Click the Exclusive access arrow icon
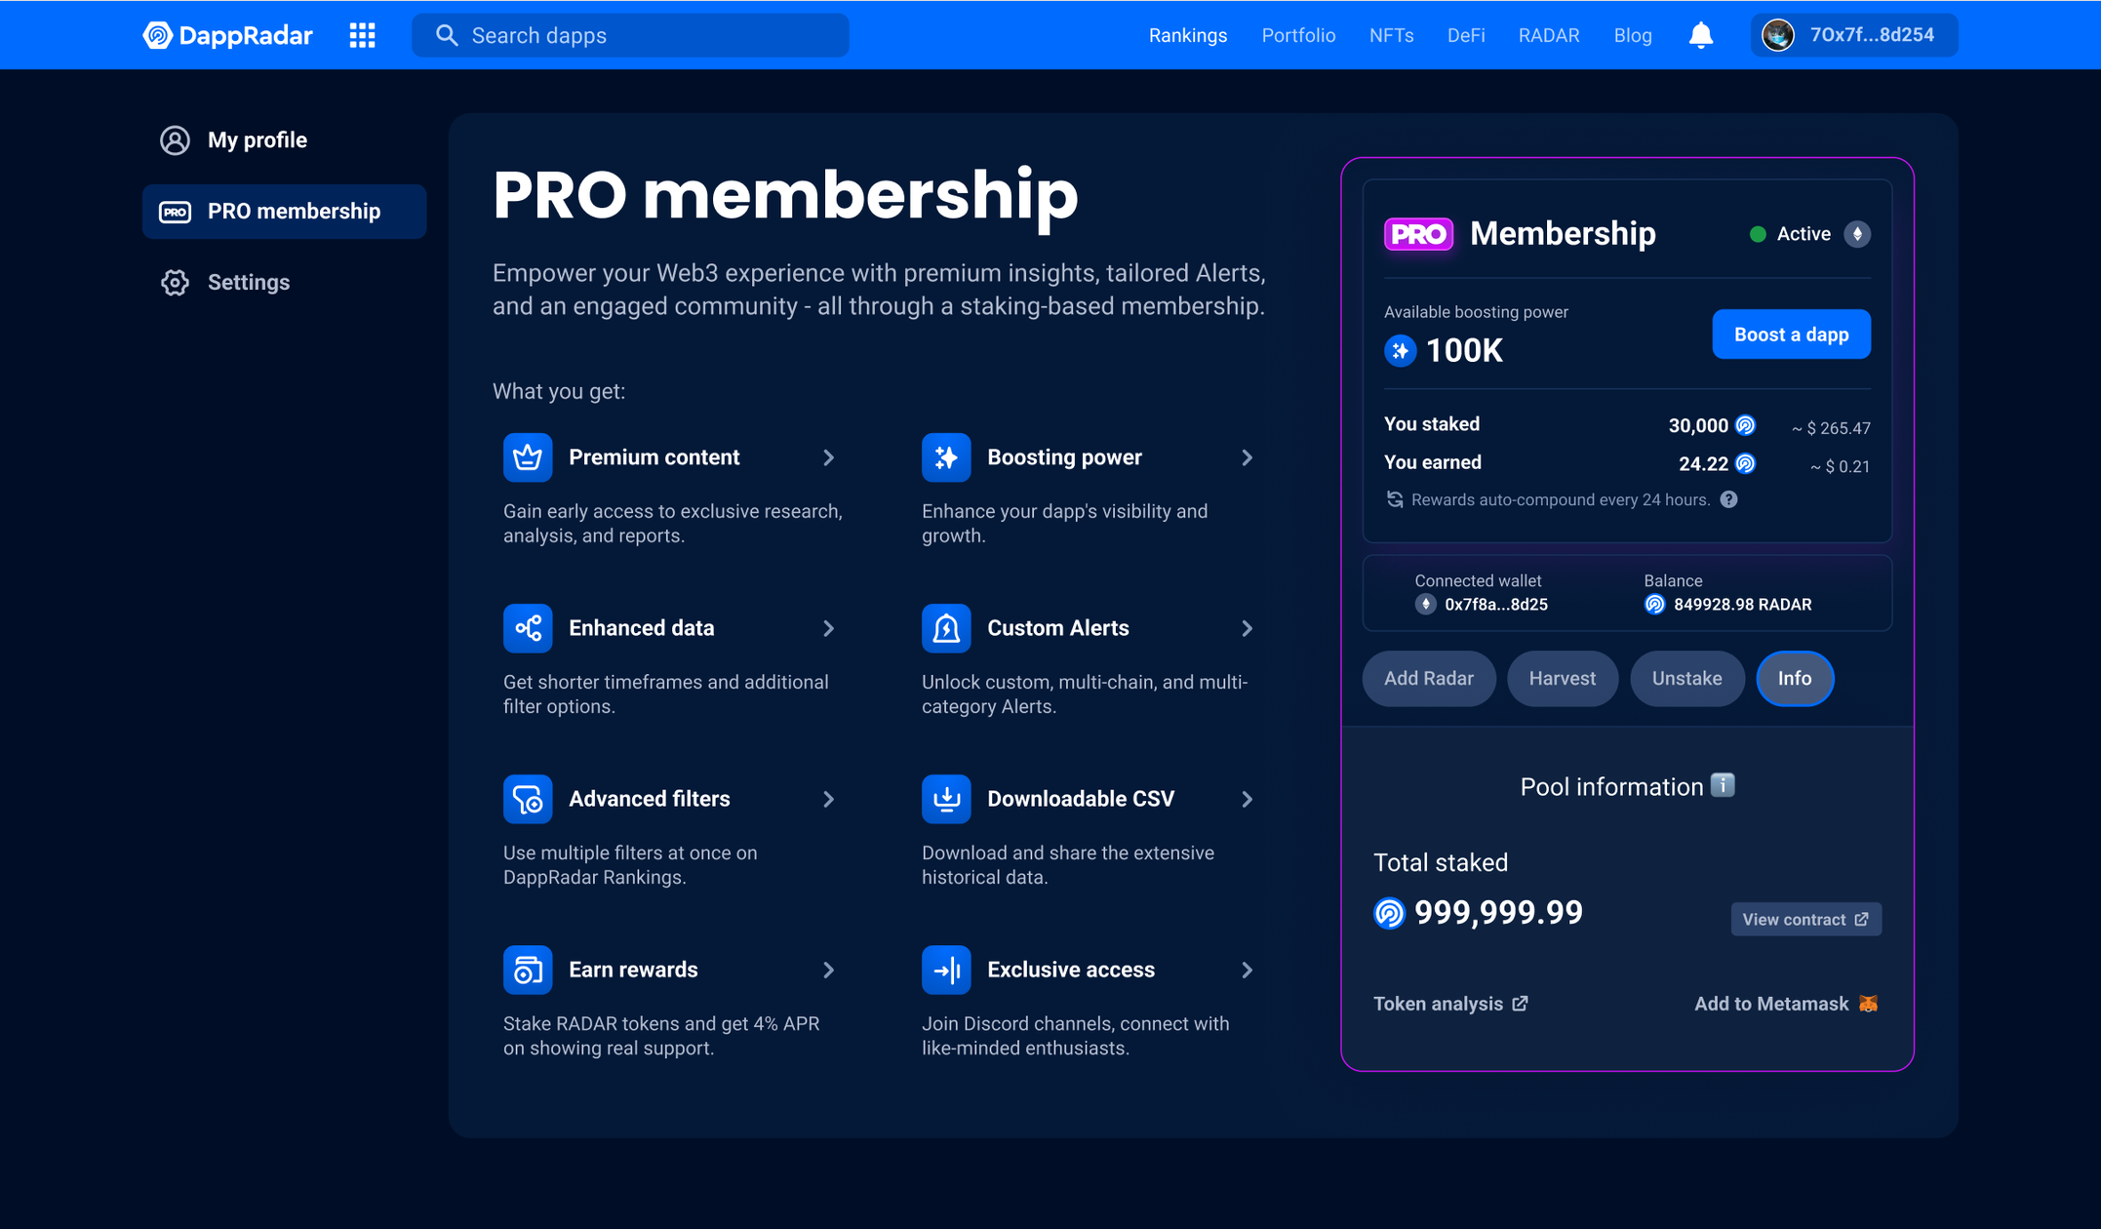2101x1229 pixels. (x=946, y=970)
